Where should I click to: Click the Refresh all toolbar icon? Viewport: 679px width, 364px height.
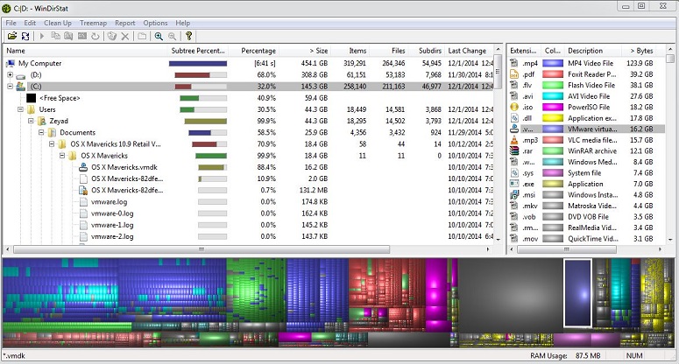[25, 36]
